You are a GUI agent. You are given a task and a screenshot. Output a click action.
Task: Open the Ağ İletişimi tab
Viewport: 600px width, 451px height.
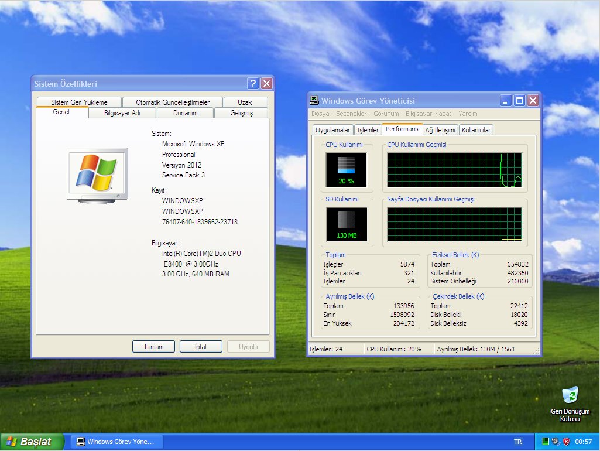pos(440,130)
